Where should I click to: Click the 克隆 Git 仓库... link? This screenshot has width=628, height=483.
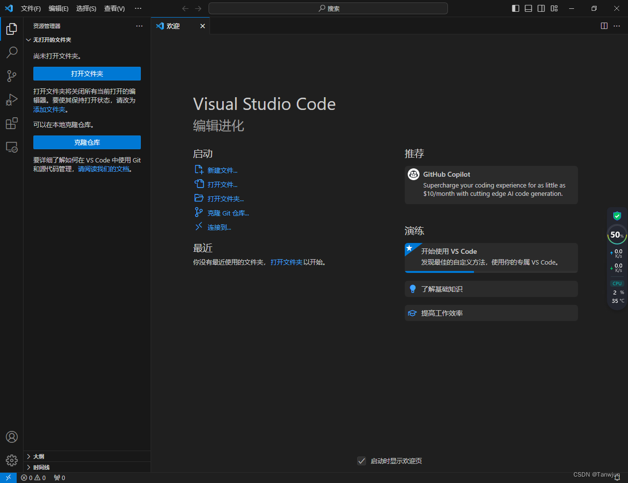(228, 213)
